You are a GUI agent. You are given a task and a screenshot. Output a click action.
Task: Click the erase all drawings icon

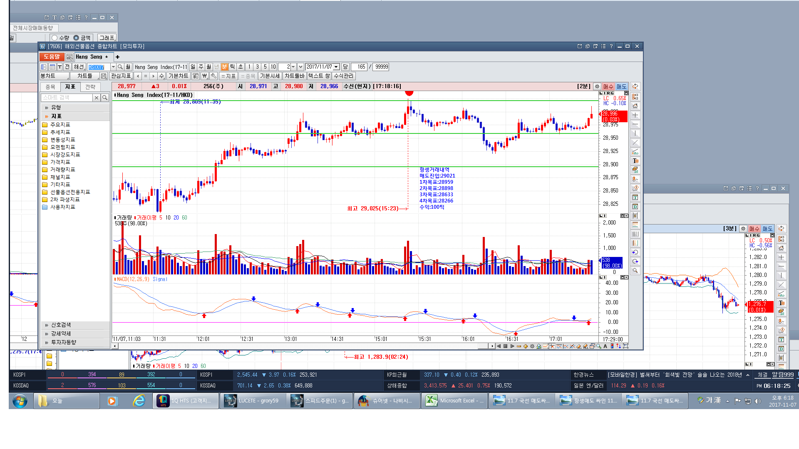[635, 170]
